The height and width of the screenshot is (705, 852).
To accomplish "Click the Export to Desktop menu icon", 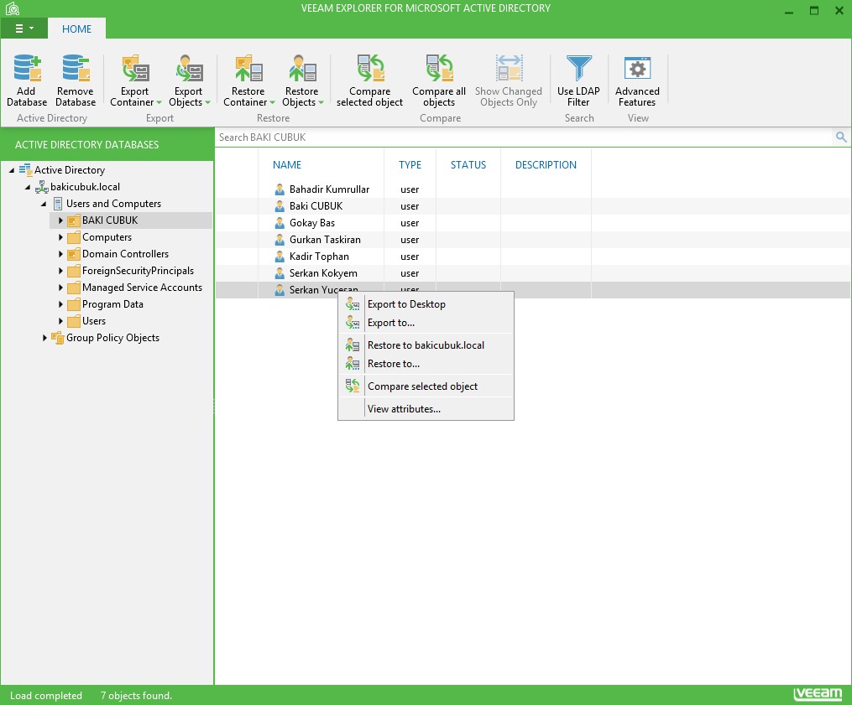I will pos(352,304).
